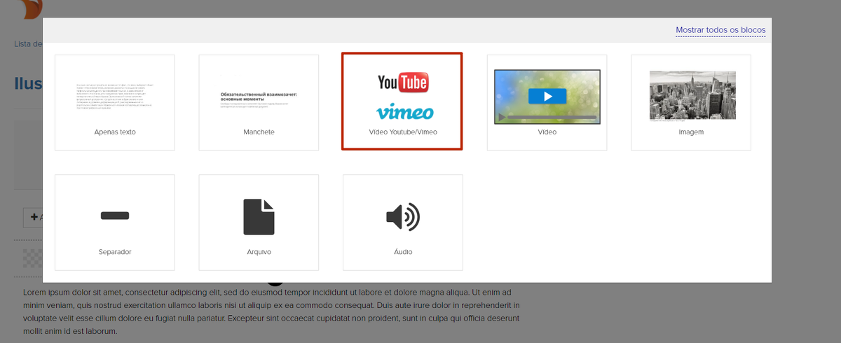Viewport: 841px width, 343px height.
Task: Click the small play arrow on video preview bar
Action: (502, 117)
